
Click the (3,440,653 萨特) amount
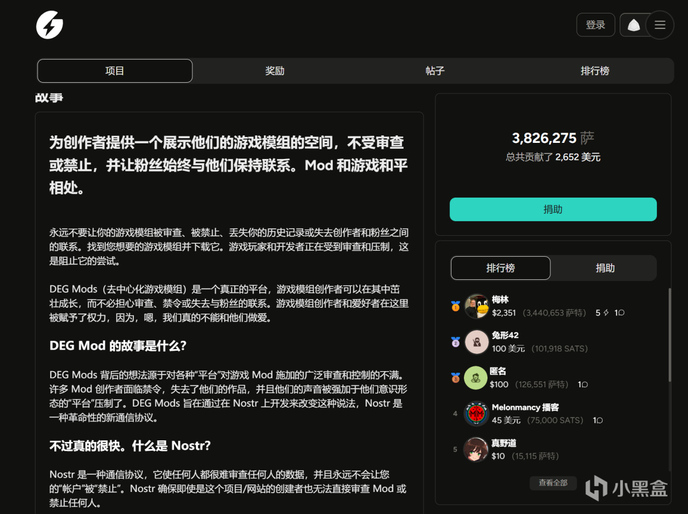(x=554, y=313)
